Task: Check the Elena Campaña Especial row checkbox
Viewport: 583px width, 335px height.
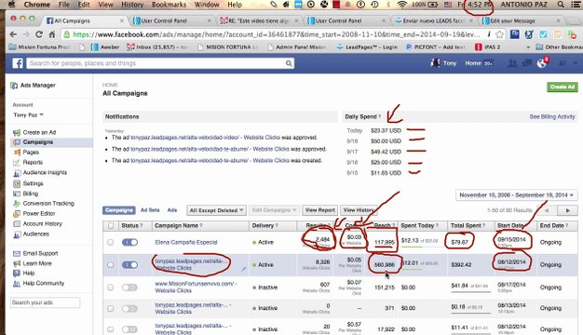Action: coord(111,242)
